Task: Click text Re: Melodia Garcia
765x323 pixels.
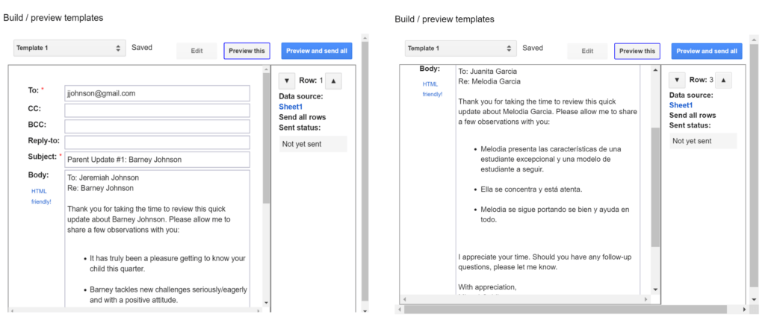Action: pyautogui.click(x=489, y=81)
